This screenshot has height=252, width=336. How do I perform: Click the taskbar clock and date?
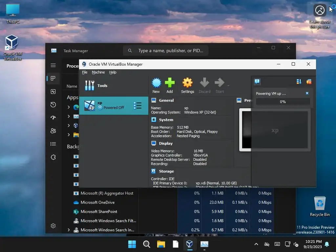313,244
